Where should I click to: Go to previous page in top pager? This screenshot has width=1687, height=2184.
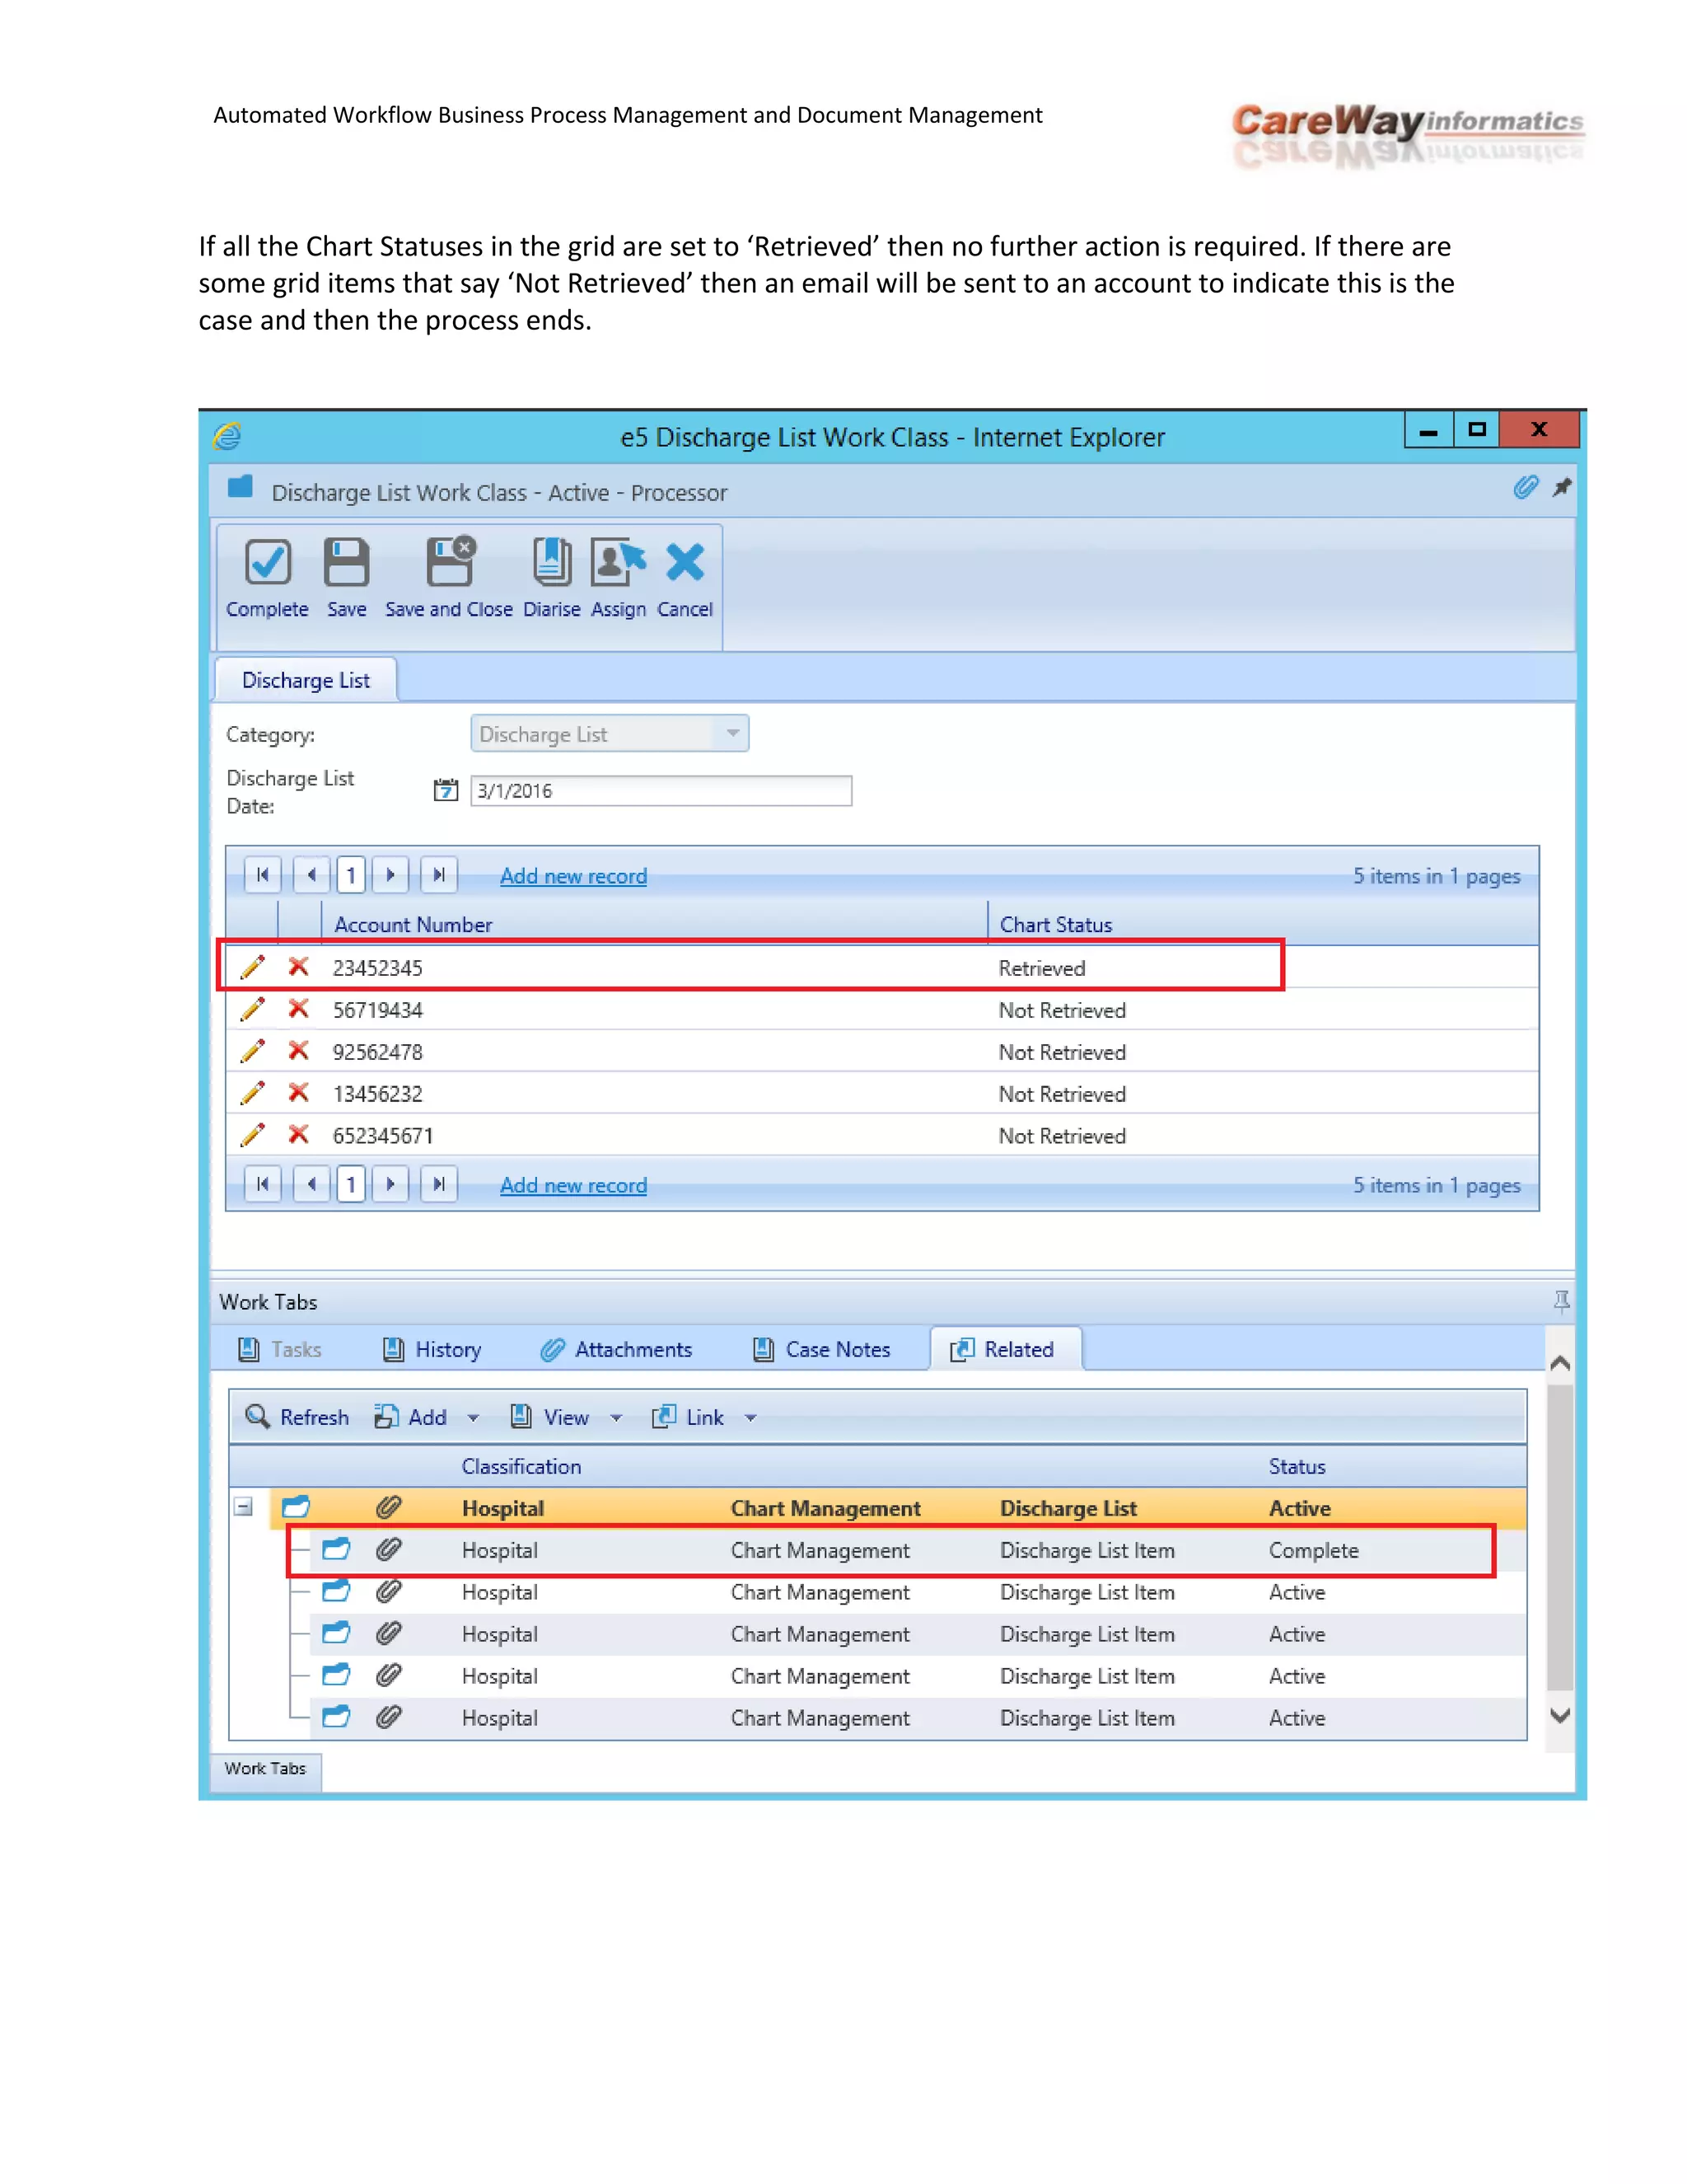(312, 875)
